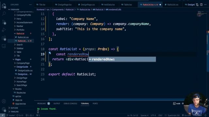Open App.test.tsx in the explorer

click(20, 104)
